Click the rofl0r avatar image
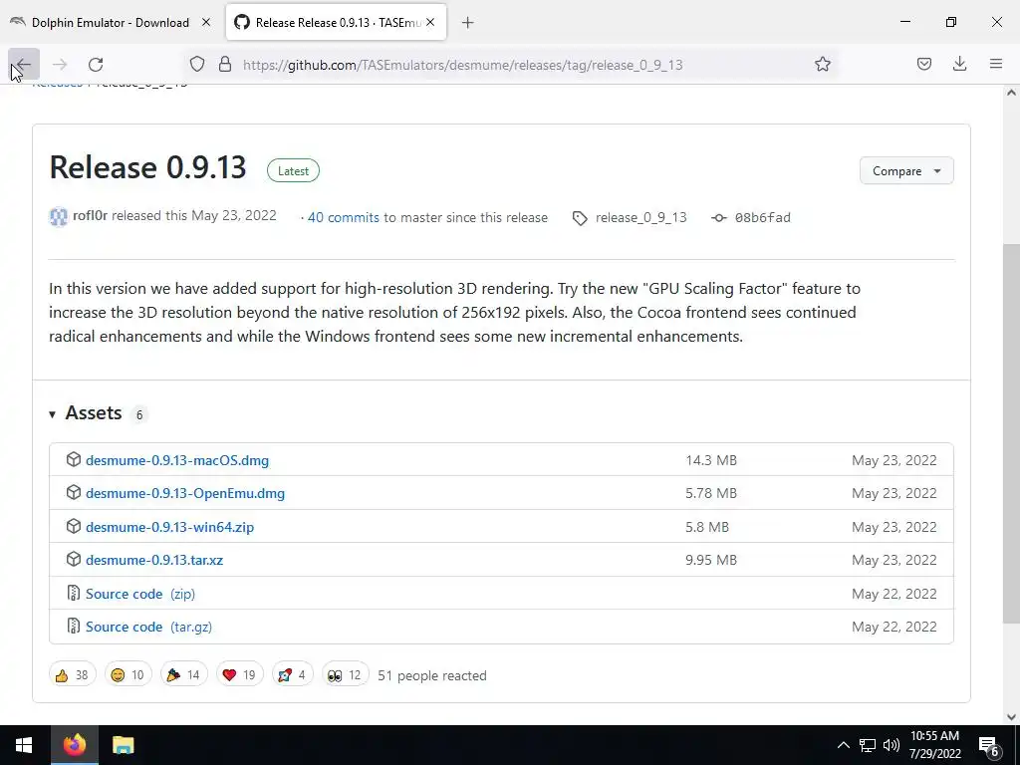Screen dimensions: 1020x765 coord(59,216)
